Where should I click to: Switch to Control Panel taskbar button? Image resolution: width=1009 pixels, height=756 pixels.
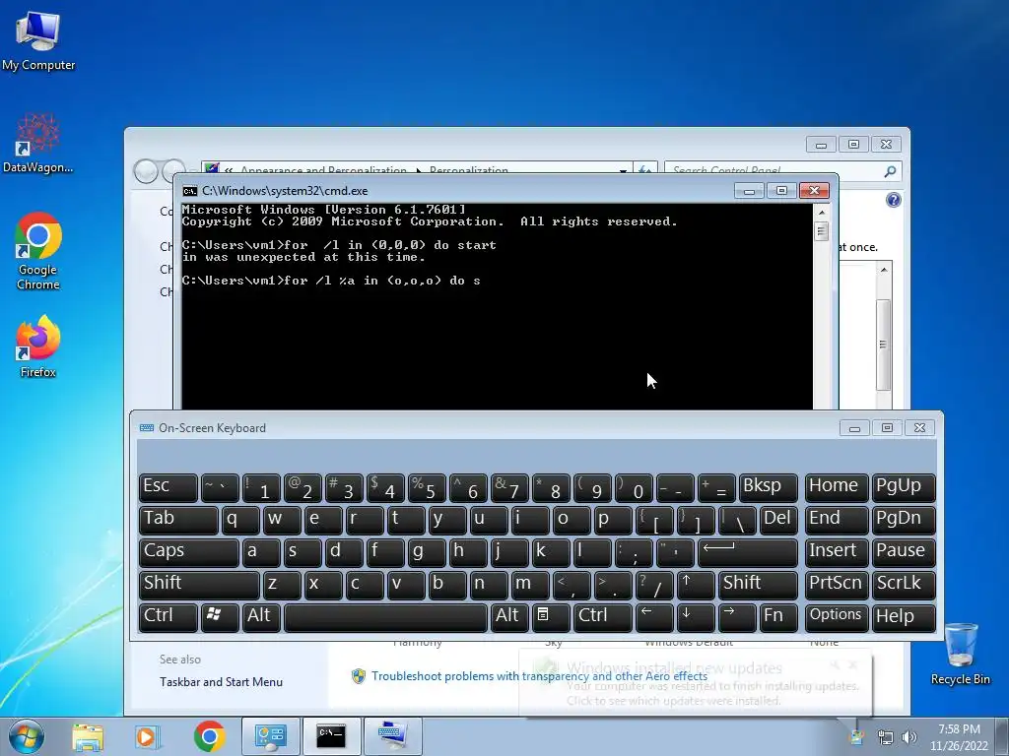270,736
